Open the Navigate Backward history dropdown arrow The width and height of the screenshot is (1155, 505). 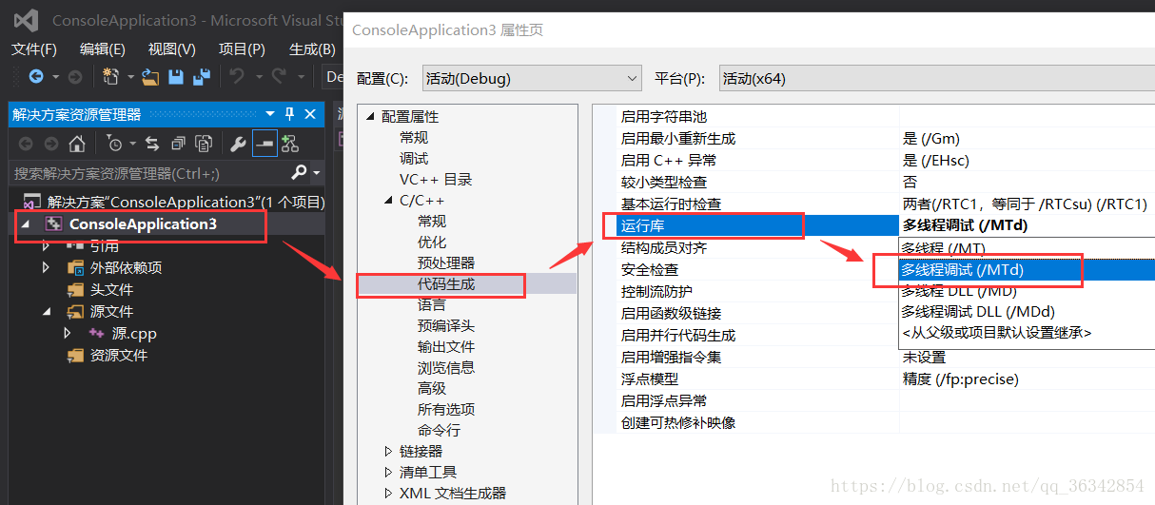pyautogui.click(x=56, y=77)
